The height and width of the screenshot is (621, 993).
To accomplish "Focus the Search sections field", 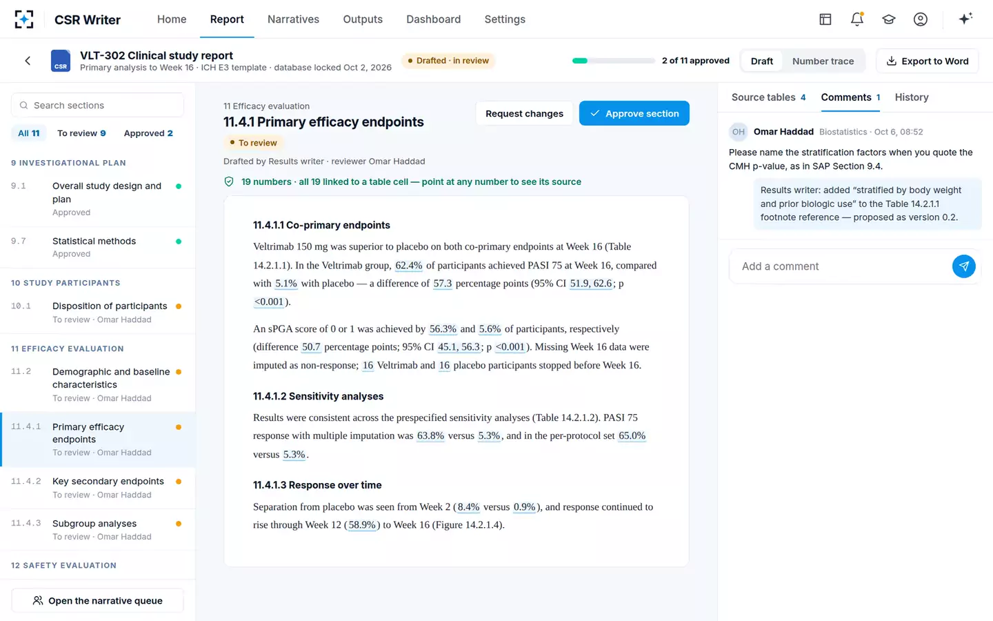I will 97,105.
